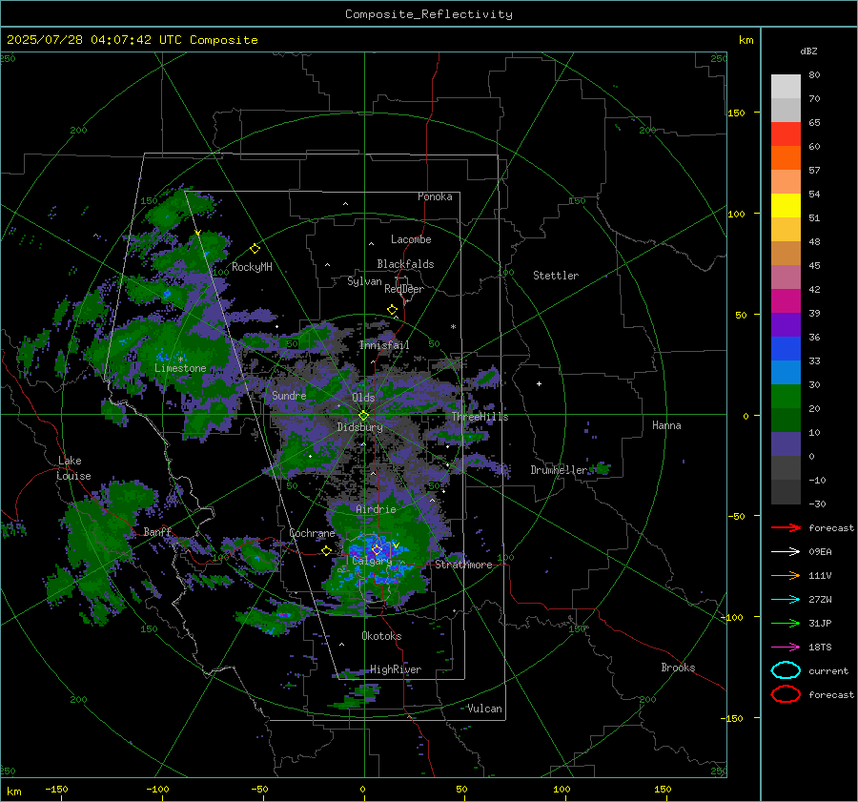
Task: Click the dBZ heading above color scale
Action: [x=808, y=51]
